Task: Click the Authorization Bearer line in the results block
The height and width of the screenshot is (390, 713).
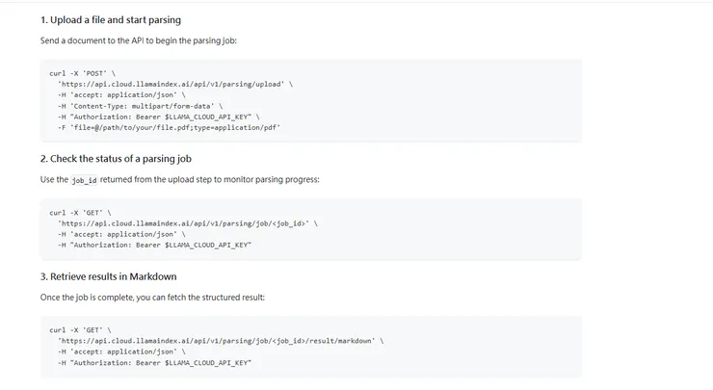Action: click(x=154, y=361)
